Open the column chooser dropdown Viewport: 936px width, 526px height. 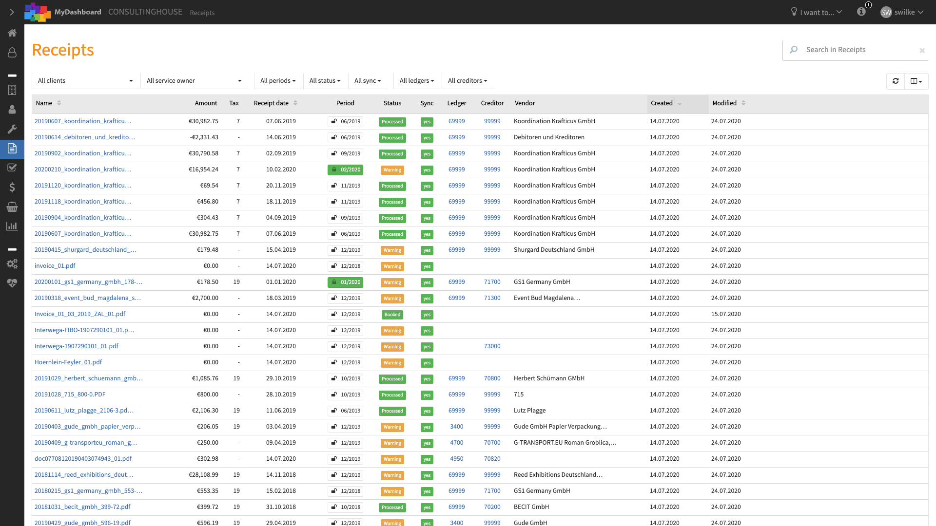pos(916,81)
